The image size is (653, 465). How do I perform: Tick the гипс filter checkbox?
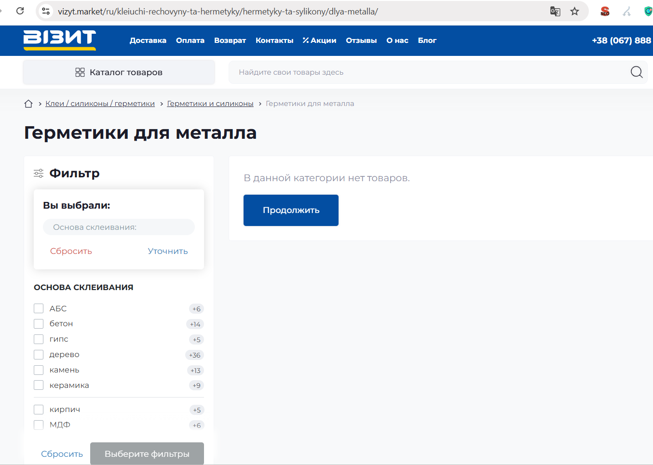(39, 339)
